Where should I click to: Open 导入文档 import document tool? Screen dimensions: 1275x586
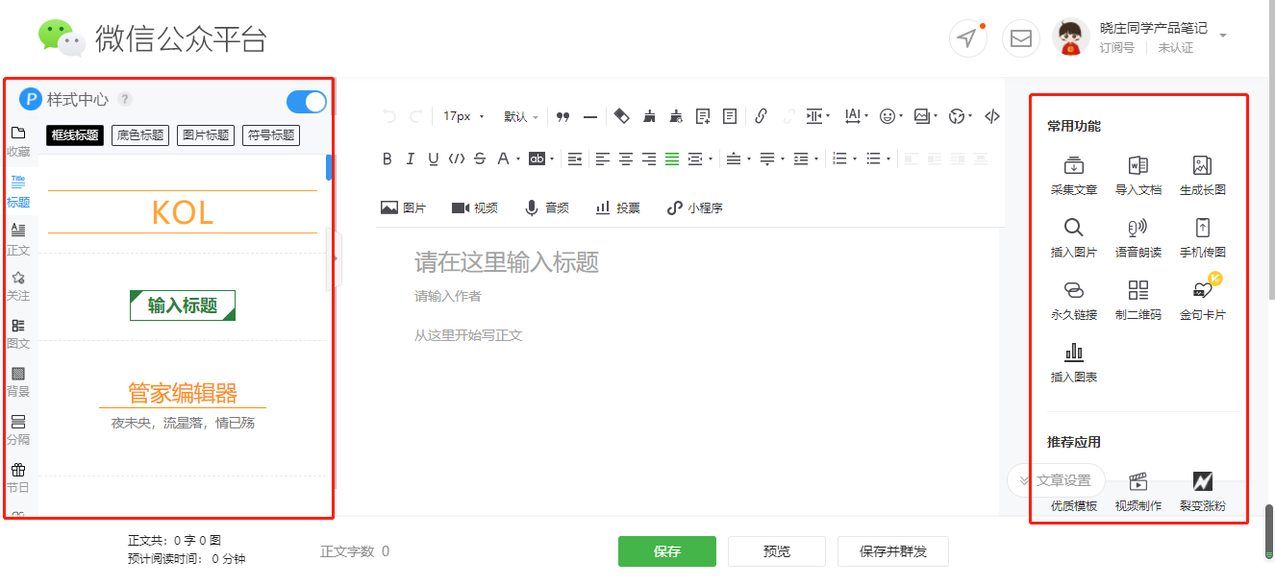tap(1138, 176)
